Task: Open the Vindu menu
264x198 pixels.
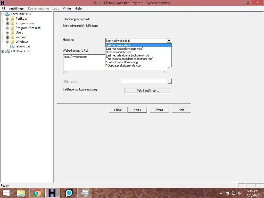Action: (67, 9)
